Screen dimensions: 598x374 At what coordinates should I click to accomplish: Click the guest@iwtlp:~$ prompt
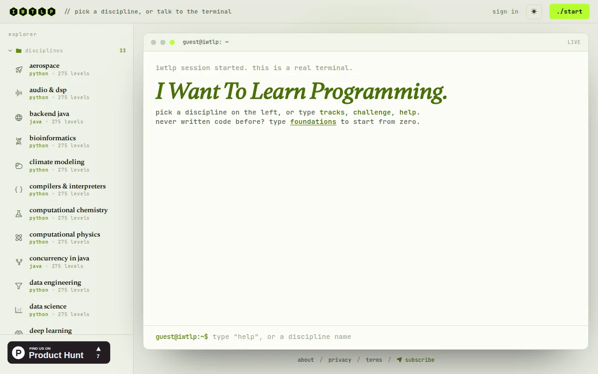point(182,337)
